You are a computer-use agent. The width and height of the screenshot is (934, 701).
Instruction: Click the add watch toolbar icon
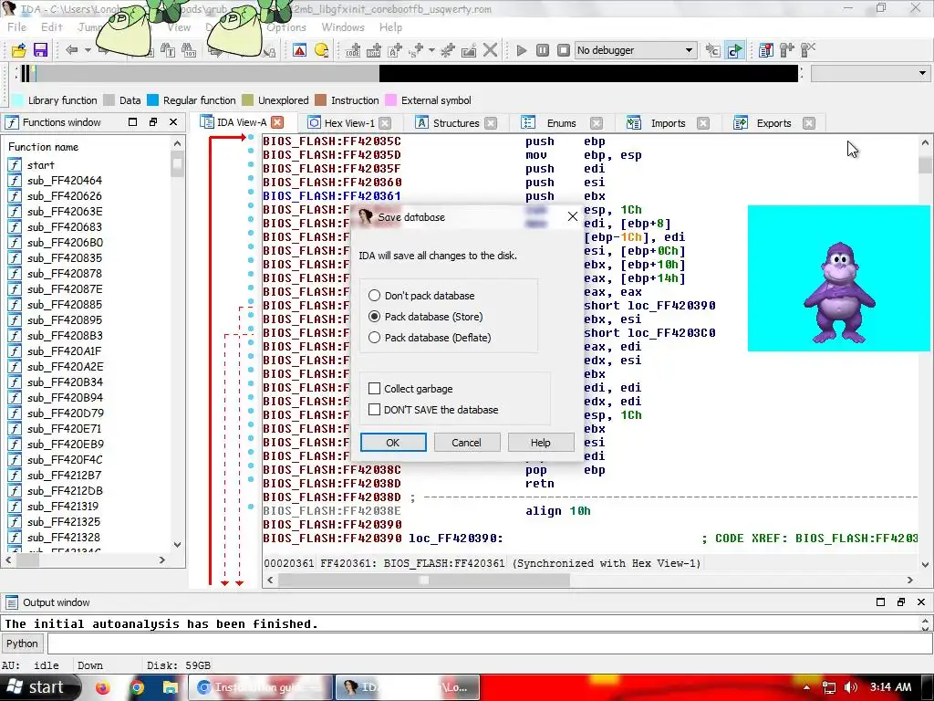click(787, 51)
